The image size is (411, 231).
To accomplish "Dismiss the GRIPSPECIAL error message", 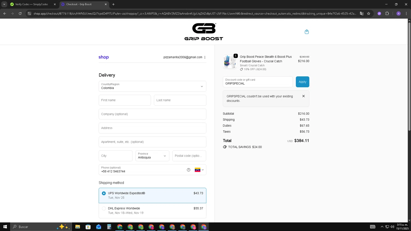I will [303, 96].
